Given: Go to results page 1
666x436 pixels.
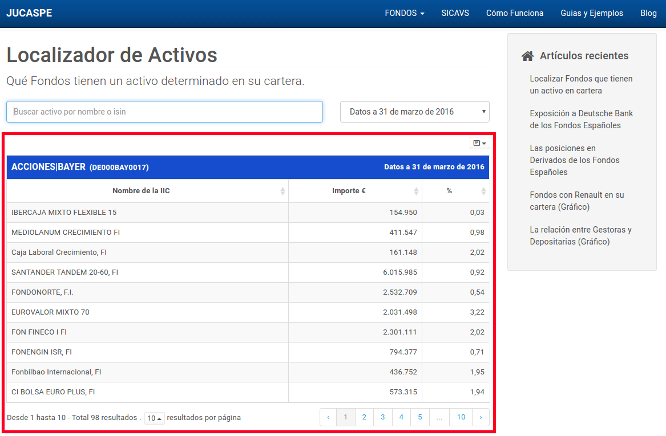Looking at the screenshot, I should coord(346,417).
